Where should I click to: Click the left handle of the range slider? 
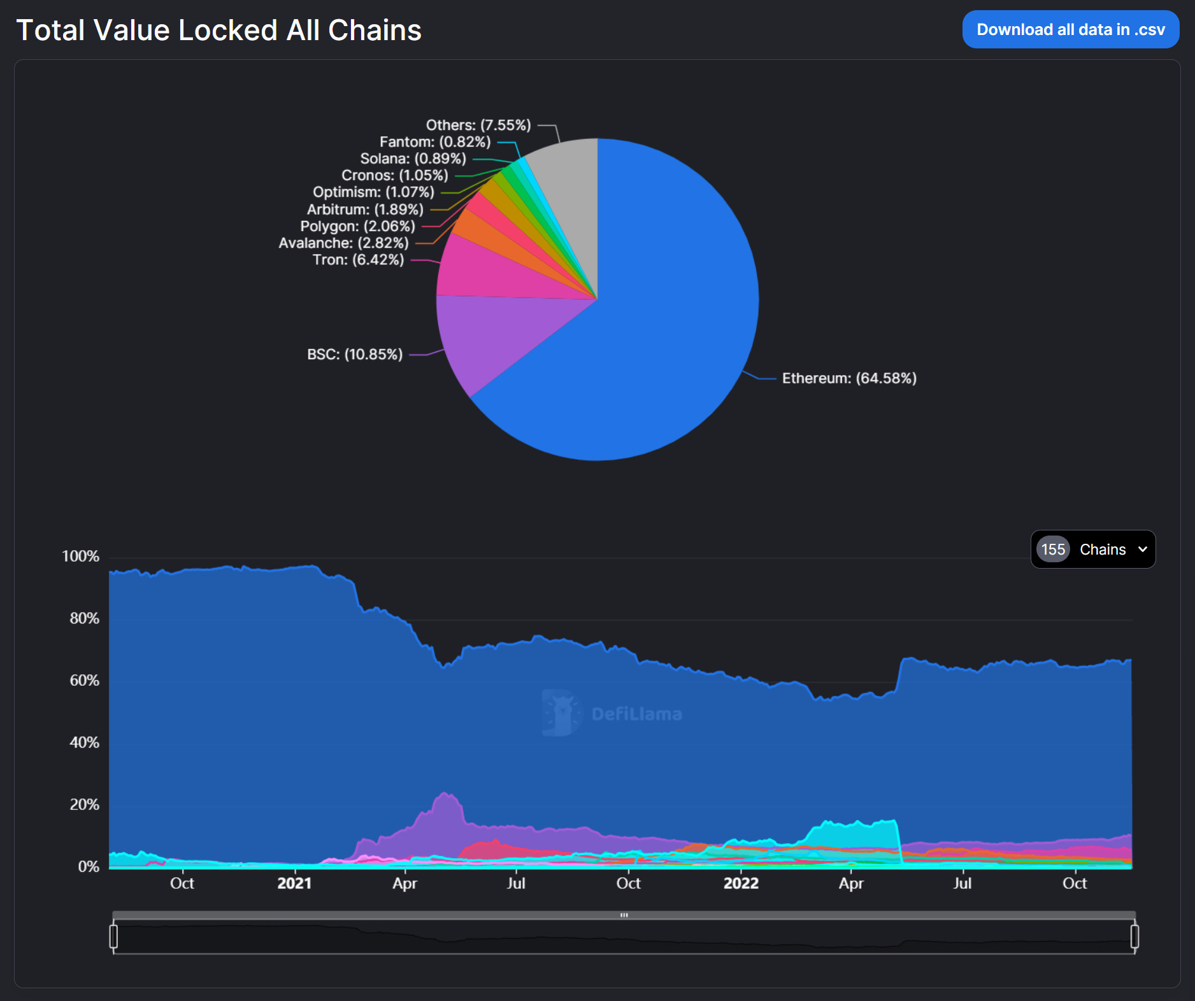[113, 936]
